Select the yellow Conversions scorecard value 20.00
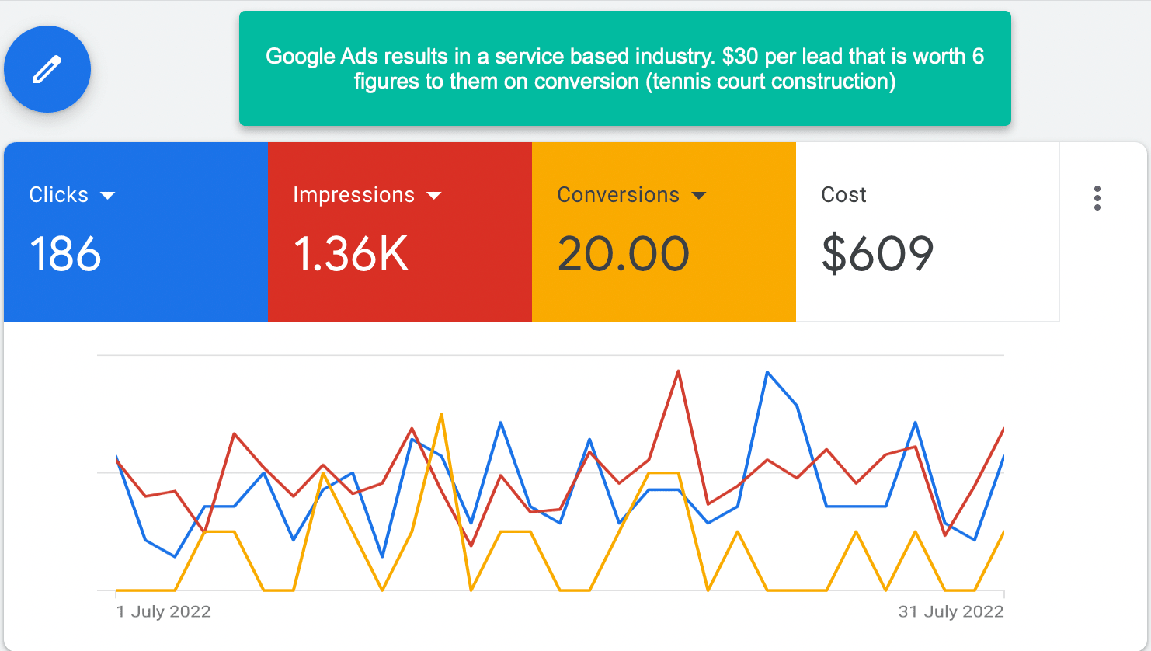 [x=623, y=254]
